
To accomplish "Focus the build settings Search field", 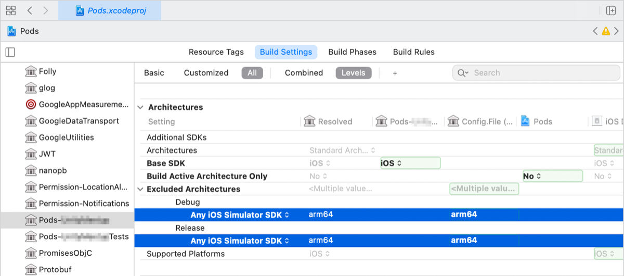I will click(536, 73).
